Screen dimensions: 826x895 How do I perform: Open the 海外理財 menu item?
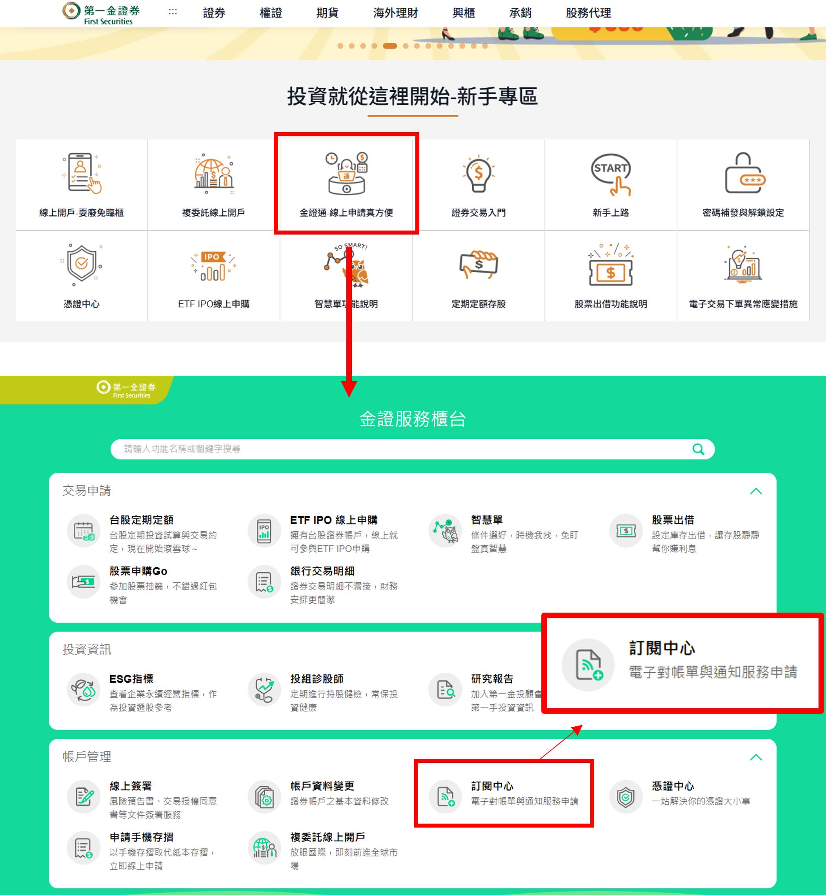pos(395,13)
